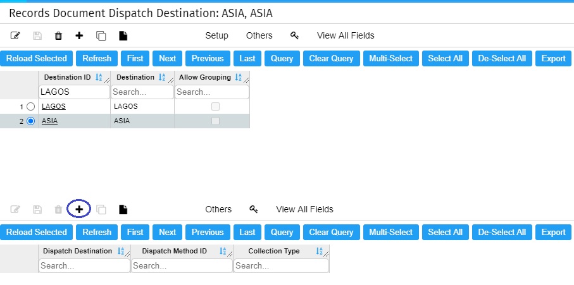Image resolution: width=574 pixels, height=285 pixels.
Task: Sort by the Destination column sort icon
Action: tap(162, 77)
